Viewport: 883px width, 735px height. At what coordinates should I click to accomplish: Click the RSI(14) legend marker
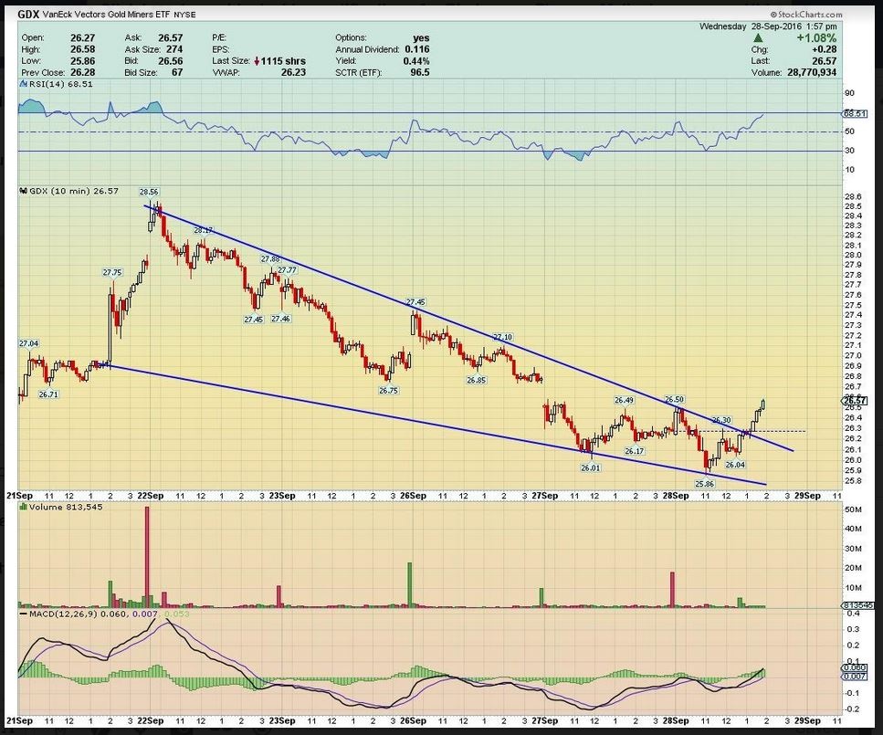point(21,83)
